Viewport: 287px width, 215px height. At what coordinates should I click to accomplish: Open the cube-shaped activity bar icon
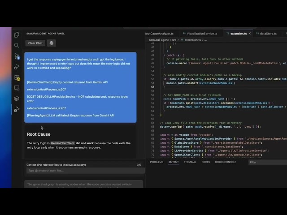click(17, 99)
